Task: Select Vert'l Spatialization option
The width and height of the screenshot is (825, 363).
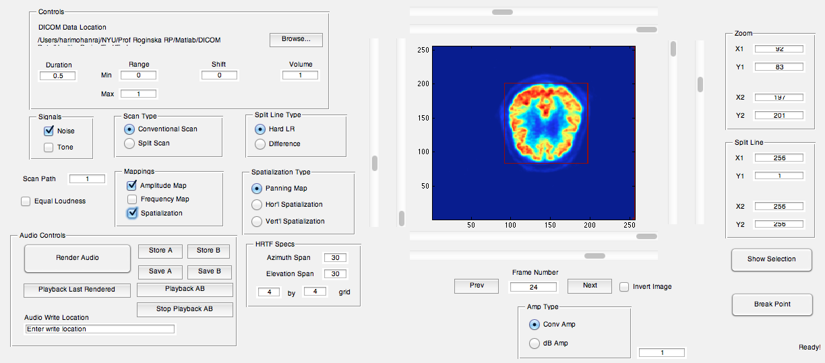Action: click(257, 221)
